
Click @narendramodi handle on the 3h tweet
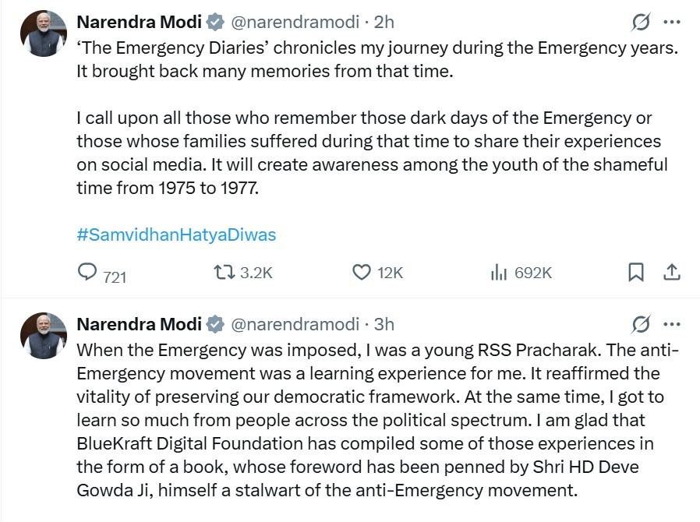pyautogui.click(x=295, y=324)
